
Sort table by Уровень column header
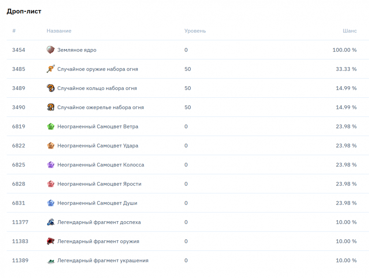point(195,31)
